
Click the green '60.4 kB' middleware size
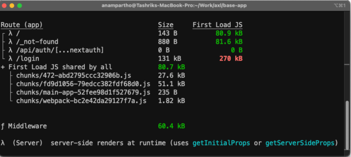[x=171, y=126]
